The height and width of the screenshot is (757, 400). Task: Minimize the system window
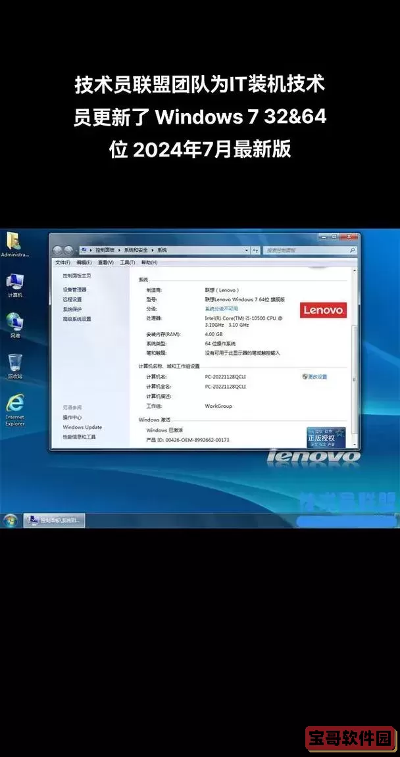[x=324, y=237]
